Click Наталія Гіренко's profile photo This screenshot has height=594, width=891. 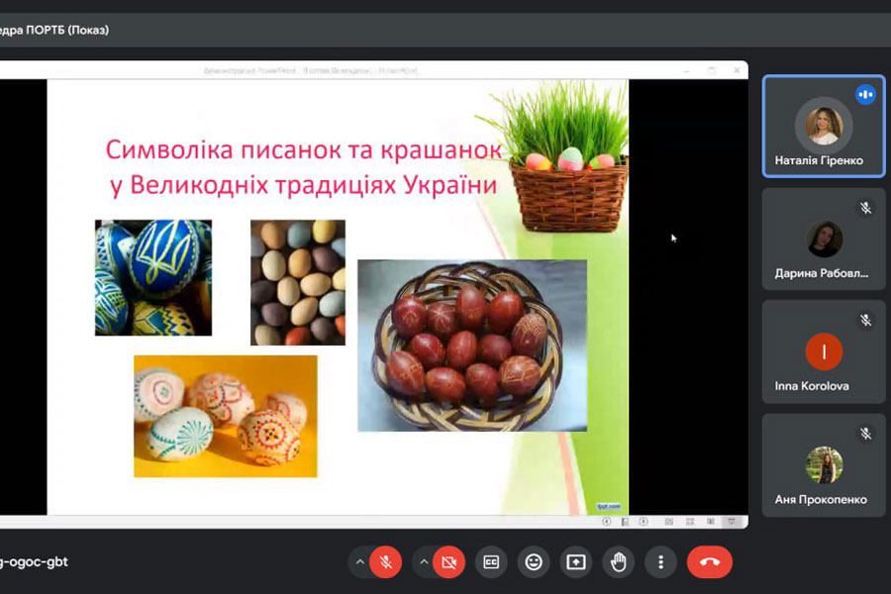[x=824, y=126]
